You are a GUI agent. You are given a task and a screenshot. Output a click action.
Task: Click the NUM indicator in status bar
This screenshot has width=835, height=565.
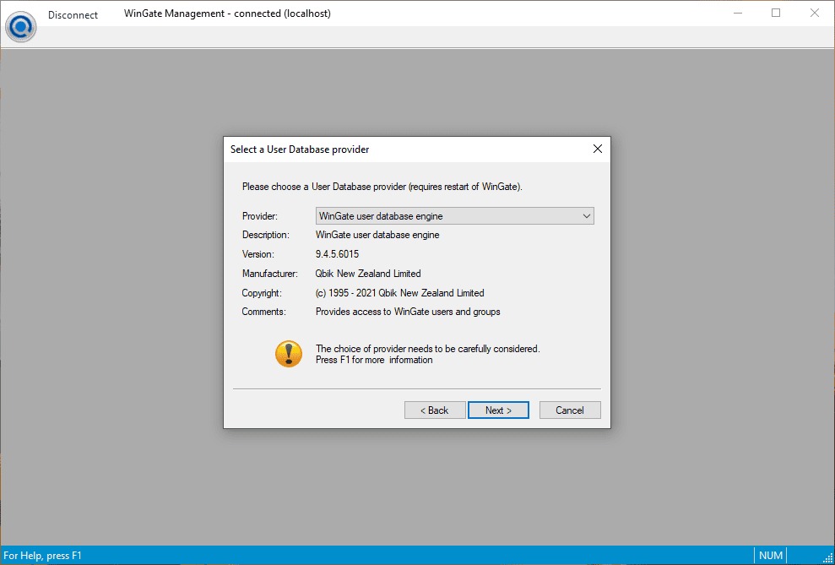point(771,556)
